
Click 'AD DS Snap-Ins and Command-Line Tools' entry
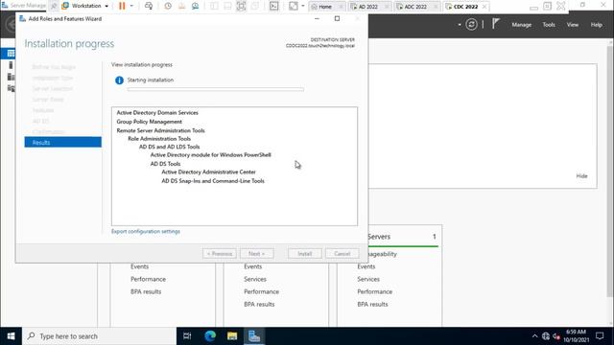[x=213, y=181]
